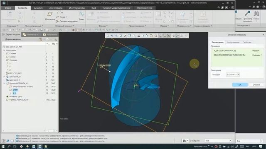The height and width of the screenshot is (149, 266).
Task: Open the Операции group dropdown
Action: tap(12, 26)
